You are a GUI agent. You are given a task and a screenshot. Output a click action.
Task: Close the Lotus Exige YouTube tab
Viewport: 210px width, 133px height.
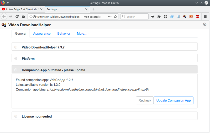[41, 9]
